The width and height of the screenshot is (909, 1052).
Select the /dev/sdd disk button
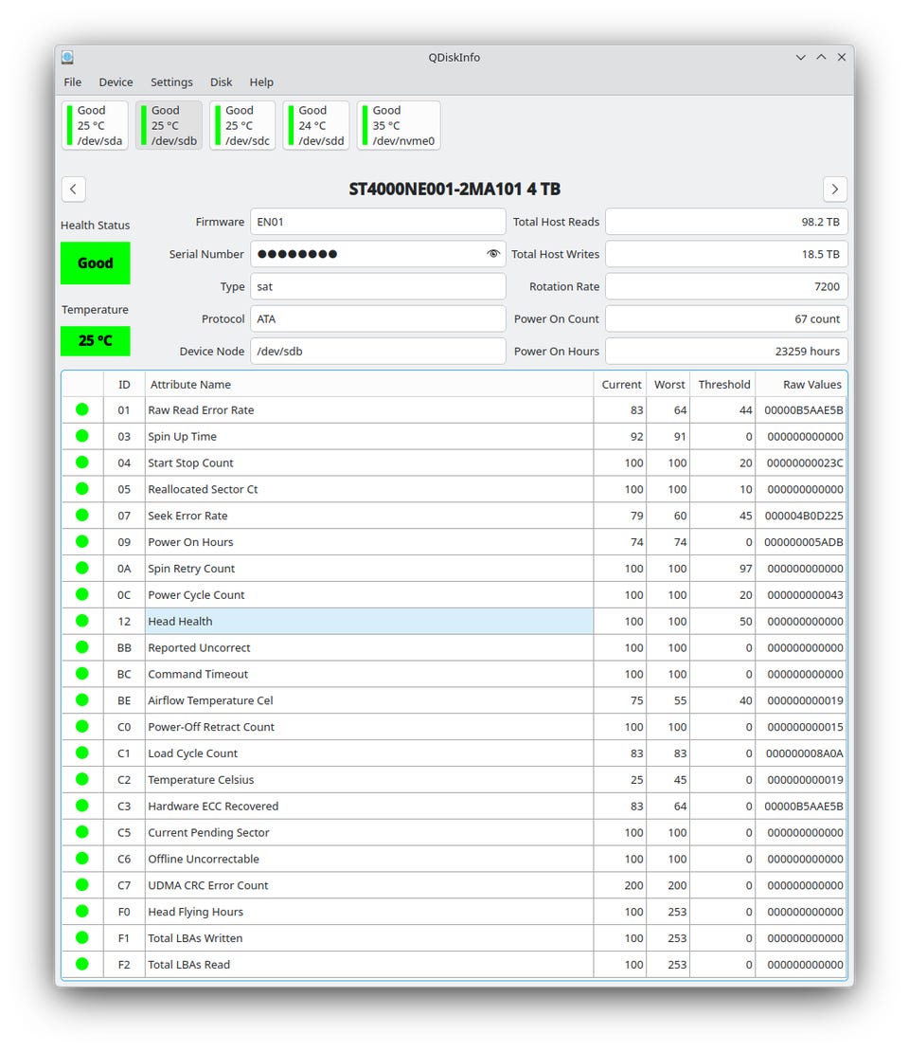(x=316, y=125)
